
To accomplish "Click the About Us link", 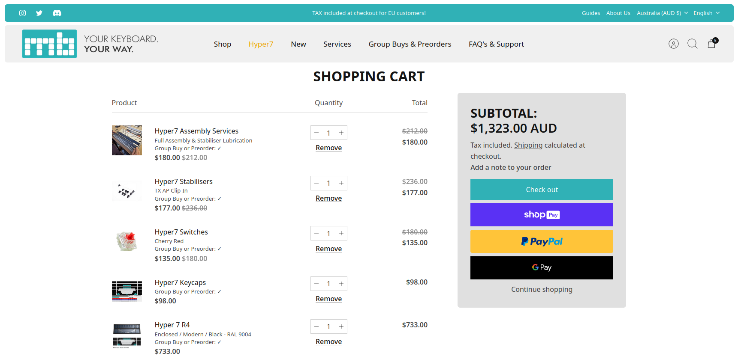I will [x=618, y=13].
